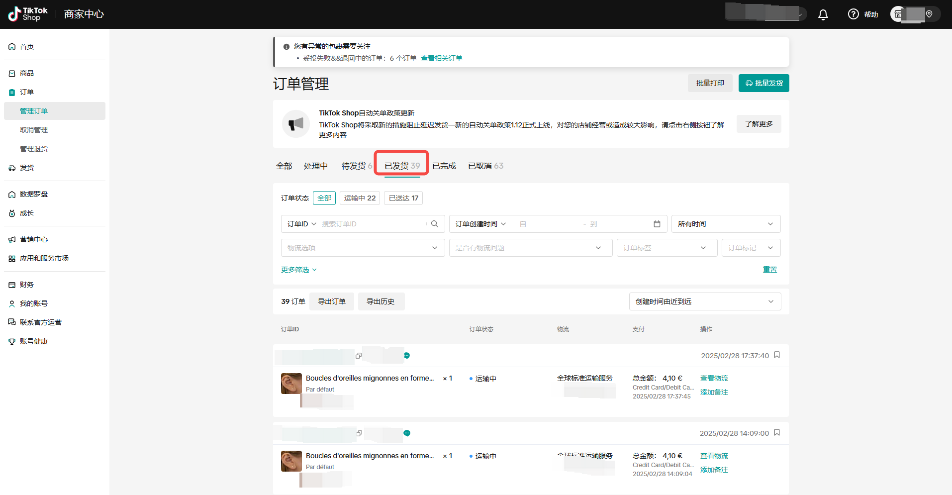The width and height of the screenshot is (952, 495).
Task: Select the 运输中 22 status filter
Action: point(360,198)
